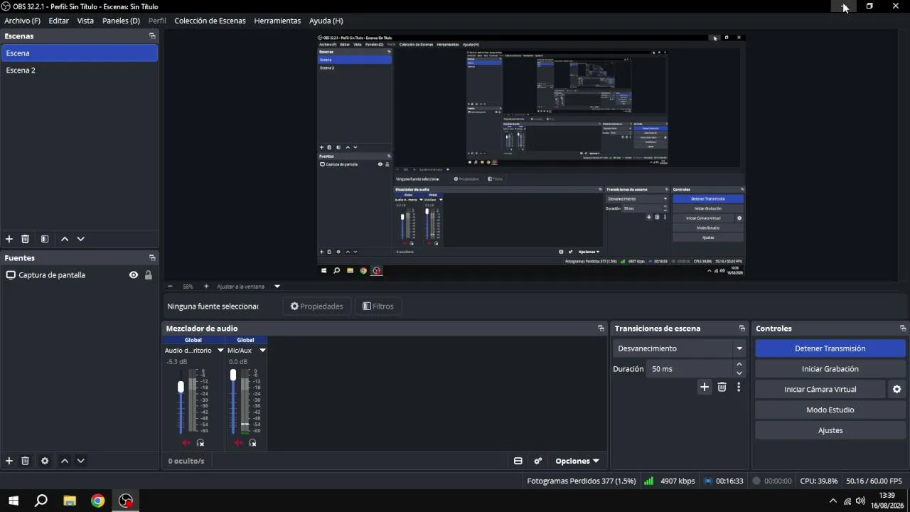
Task: Open the Mic/Aux channel dropdown arrow
Action: click(x=262, y=351)
